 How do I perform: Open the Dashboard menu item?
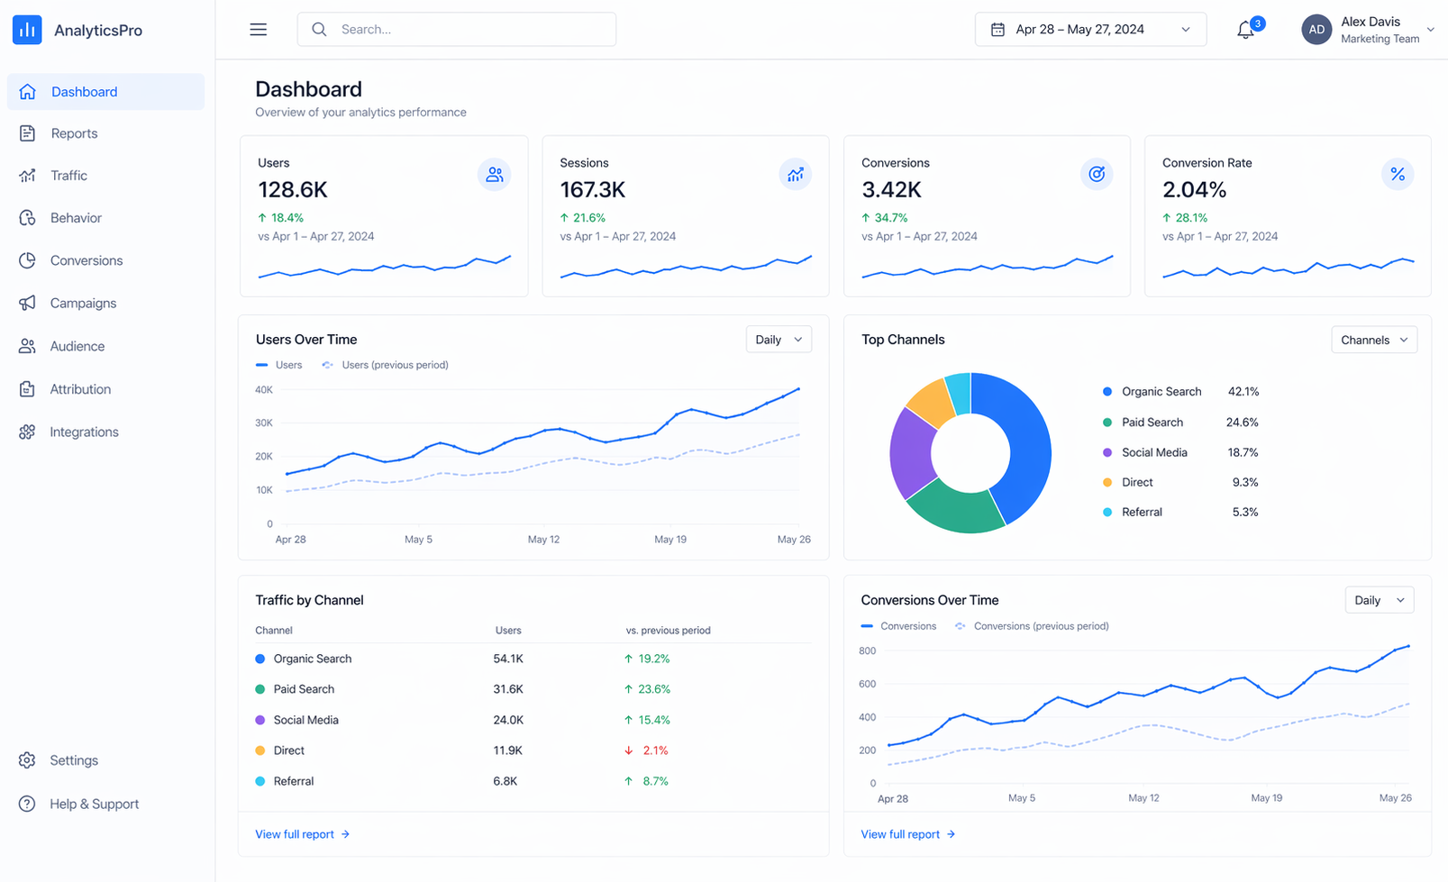coord(106,92)
